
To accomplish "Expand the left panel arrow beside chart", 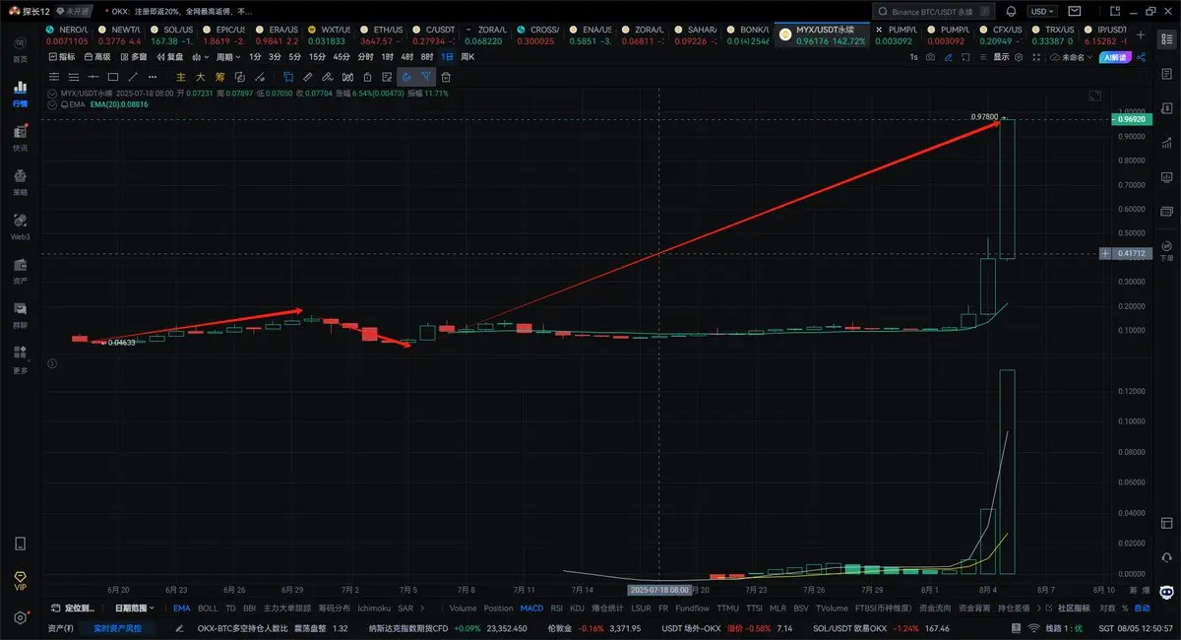I will [51, 363].
